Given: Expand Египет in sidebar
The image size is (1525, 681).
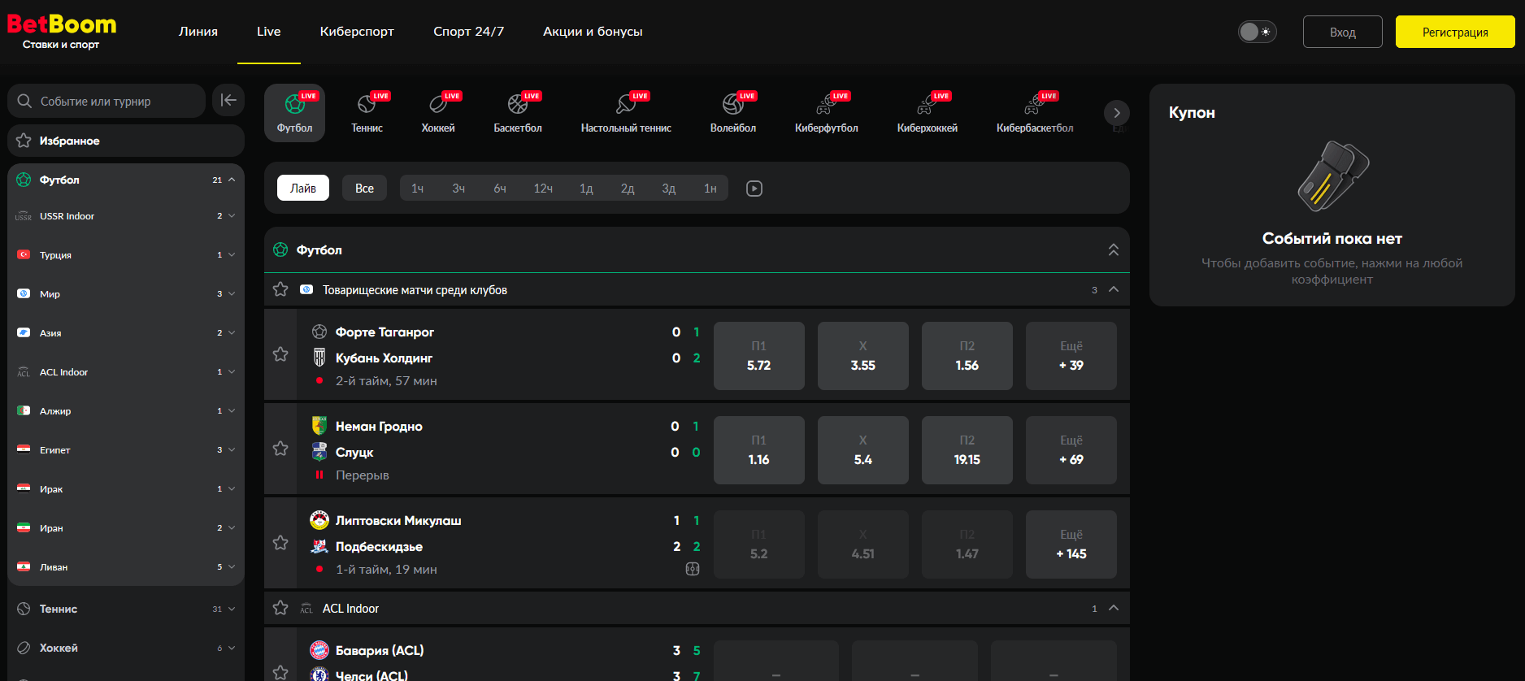Looking at the screenshot, I should (232, 449).
